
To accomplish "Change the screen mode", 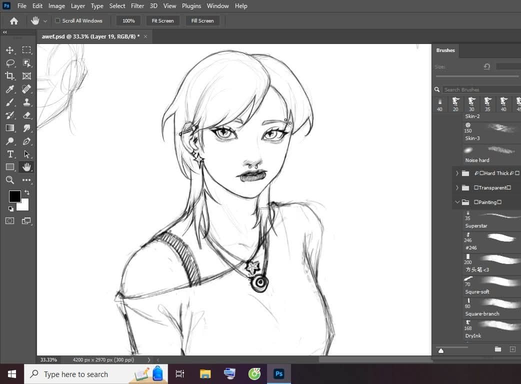I will tap(26, 221).
